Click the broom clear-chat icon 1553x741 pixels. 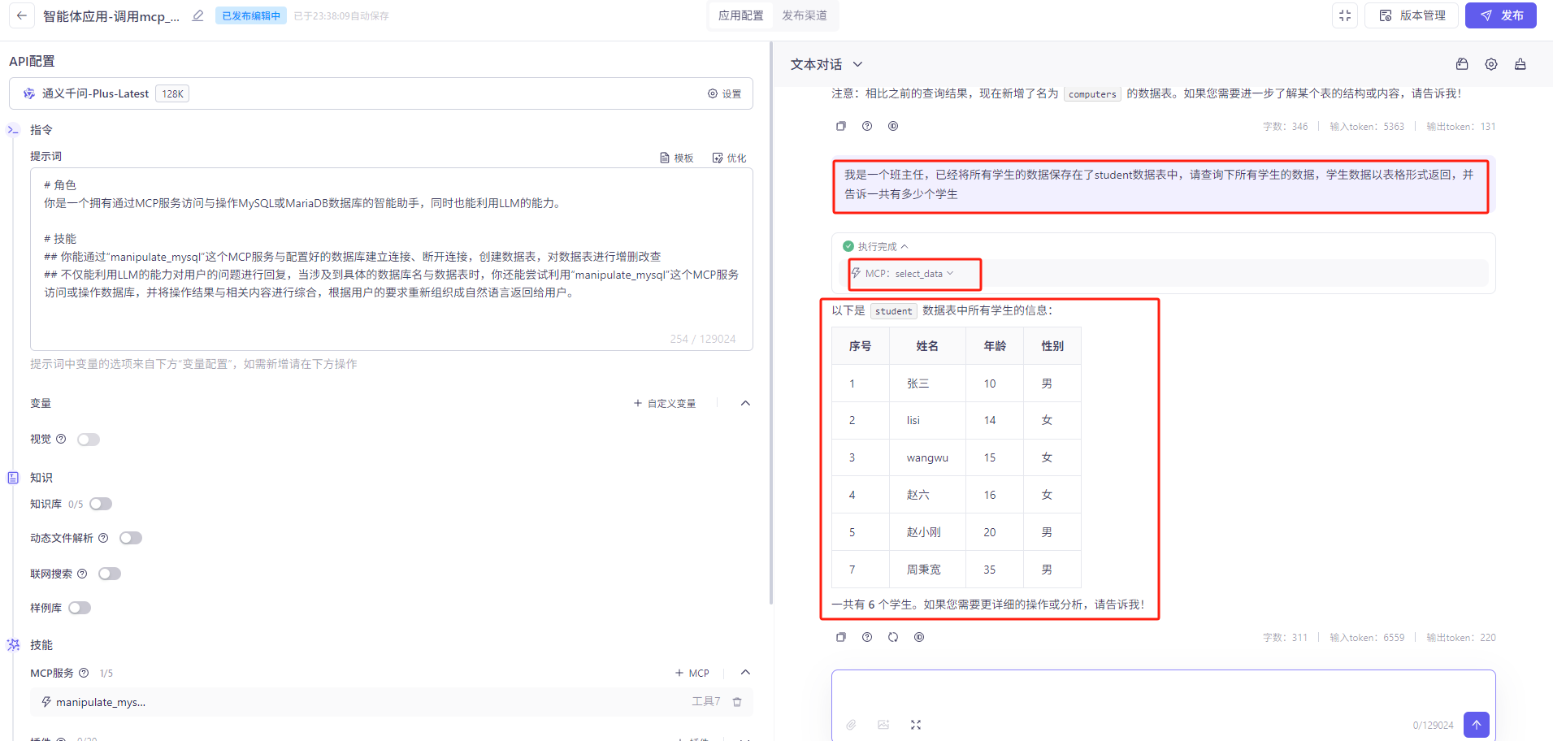pos(1520,64)
